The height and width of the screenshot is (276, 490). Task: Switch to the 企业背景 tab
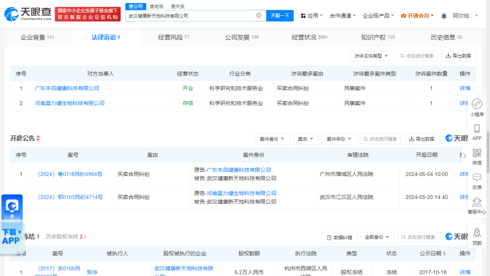tap(37, 37)
